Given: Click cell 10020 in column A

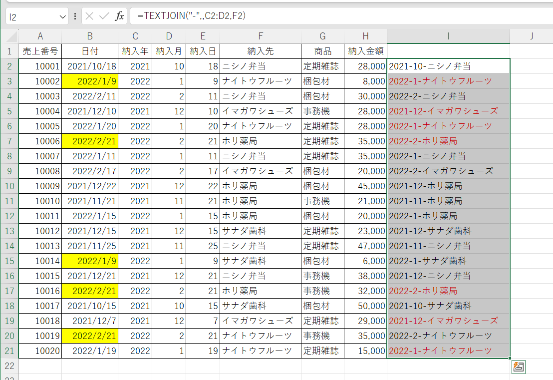Looking at the screenshot, I should (40, 351).
